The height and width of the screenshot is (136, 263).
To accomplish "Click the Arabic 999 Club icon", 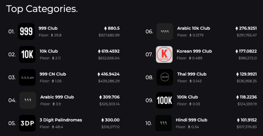I will click(28, 100).
